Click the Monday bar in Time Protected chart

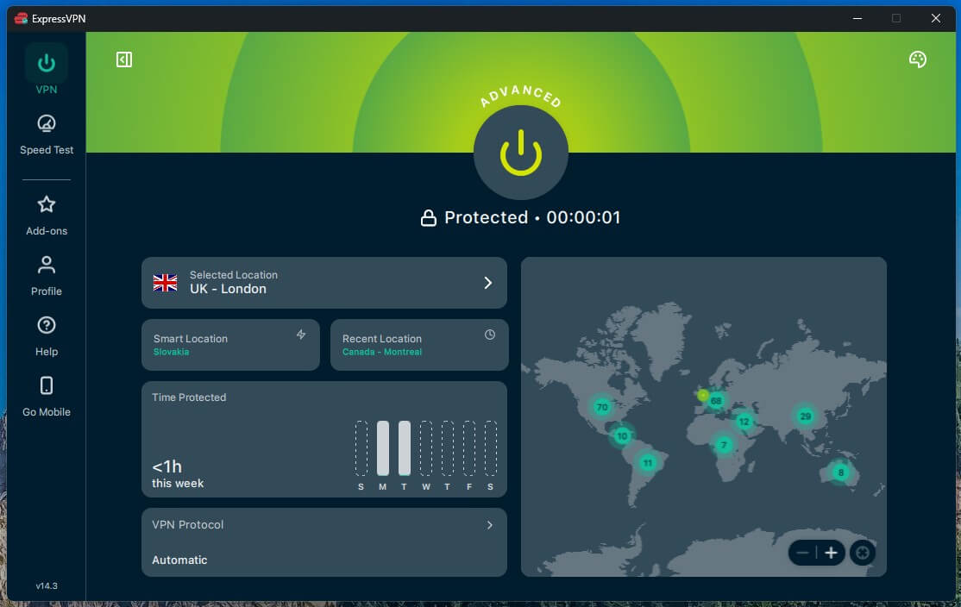coord(383,447)
